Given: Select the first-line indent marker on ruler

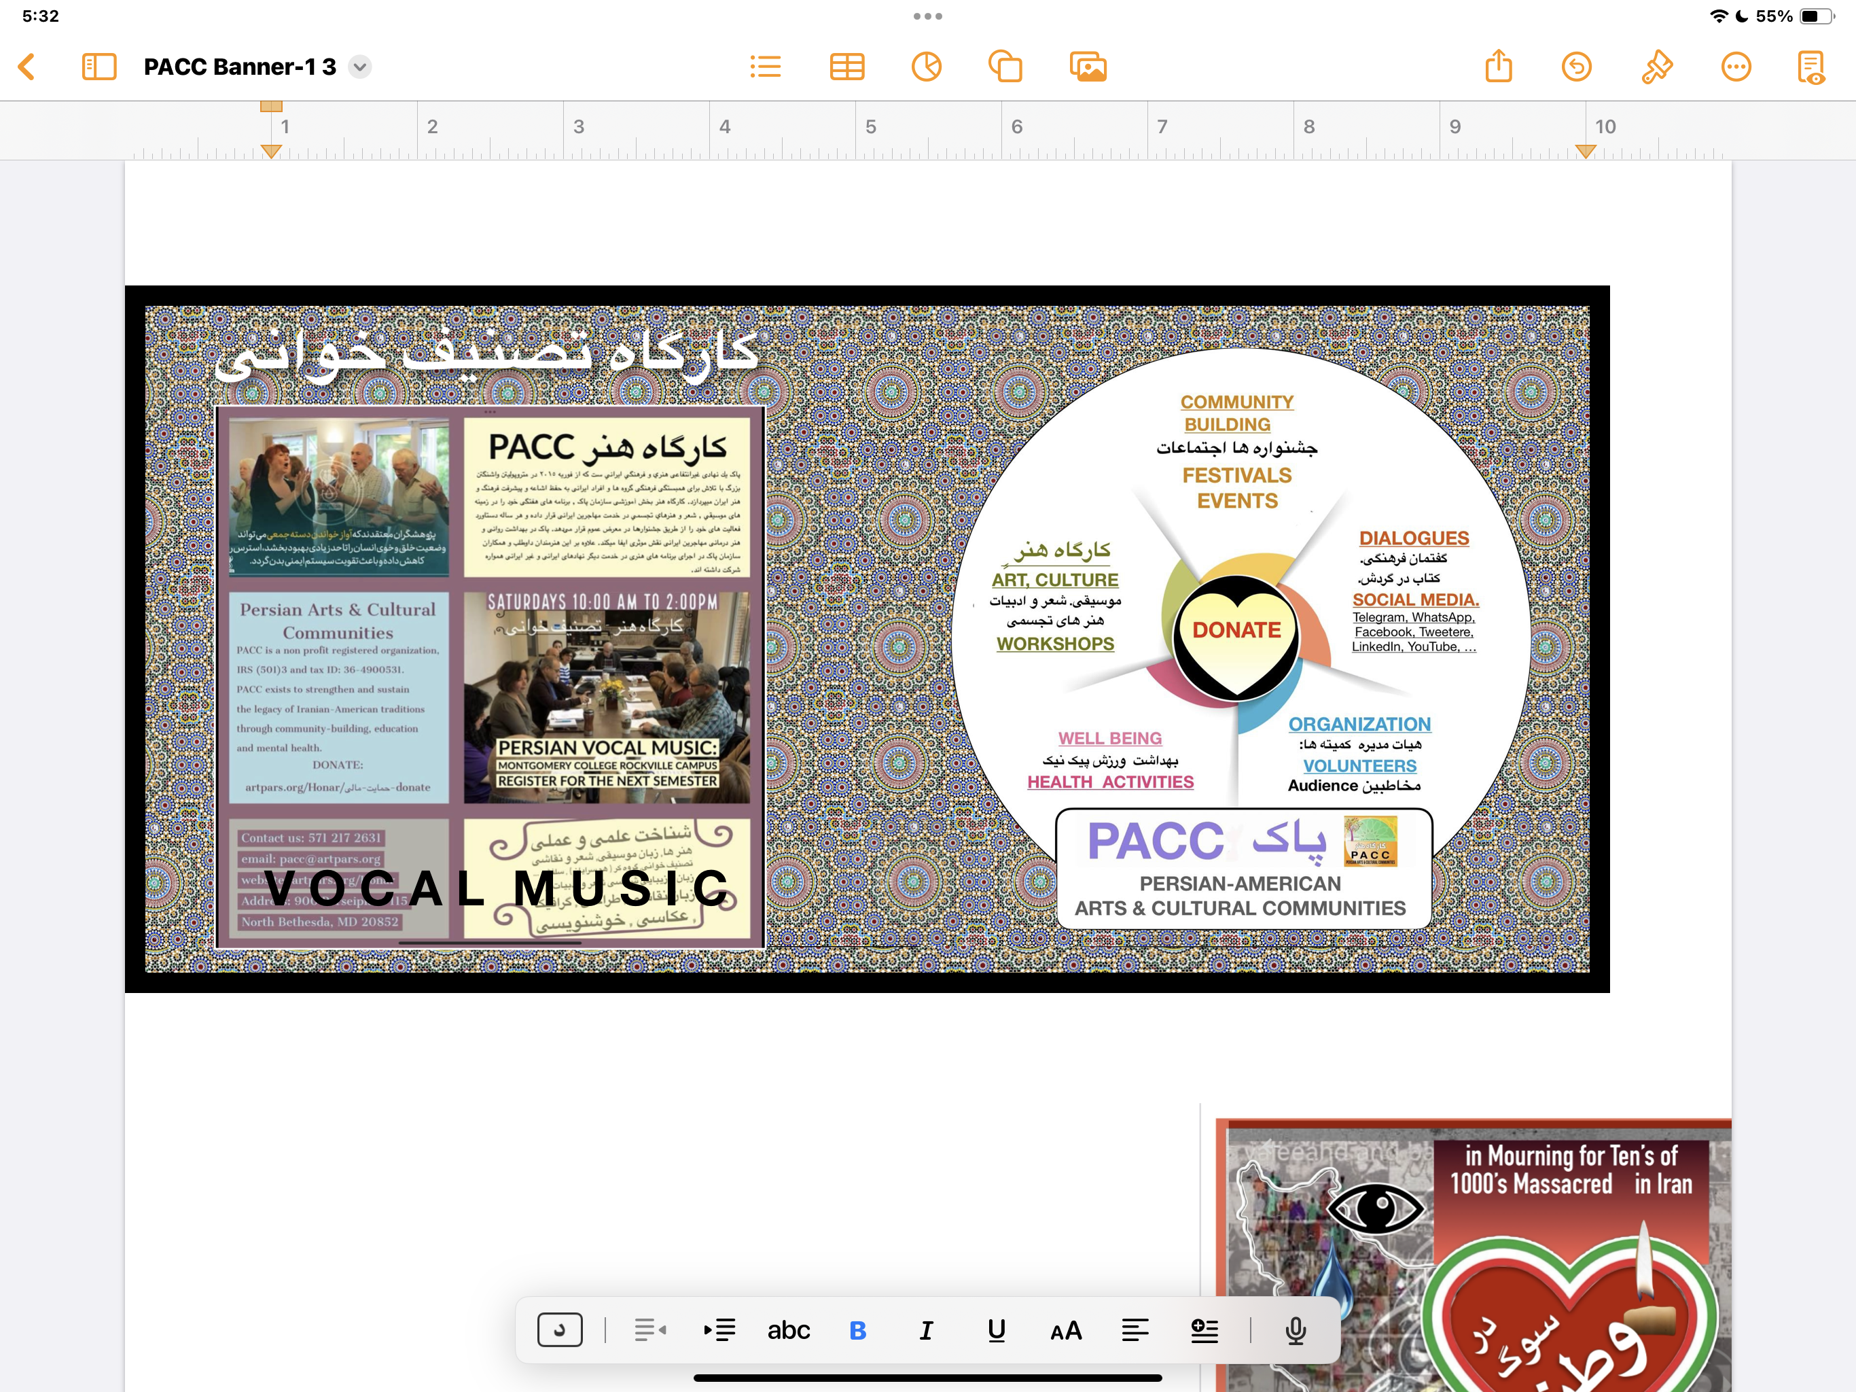Looking at the screenshot, I should [x=271, y=107].
